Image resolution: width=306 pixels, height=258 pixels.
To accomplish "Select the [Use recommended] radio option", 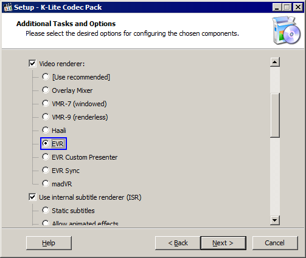I will click(x=46, y=77).
